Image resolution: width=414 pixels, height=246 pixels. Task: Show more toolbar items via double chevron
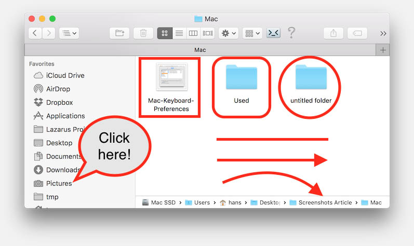[383, 34]
